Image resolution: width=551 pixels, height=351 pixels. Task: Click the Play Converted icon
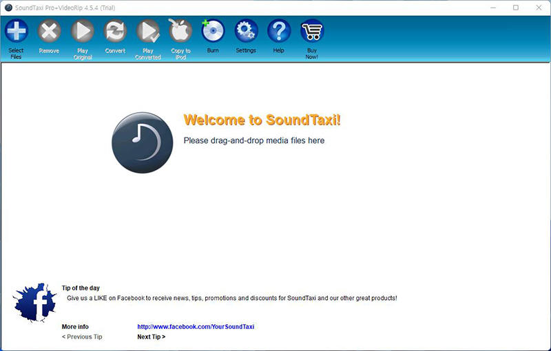pyautogui.click(x=148, y=31)
